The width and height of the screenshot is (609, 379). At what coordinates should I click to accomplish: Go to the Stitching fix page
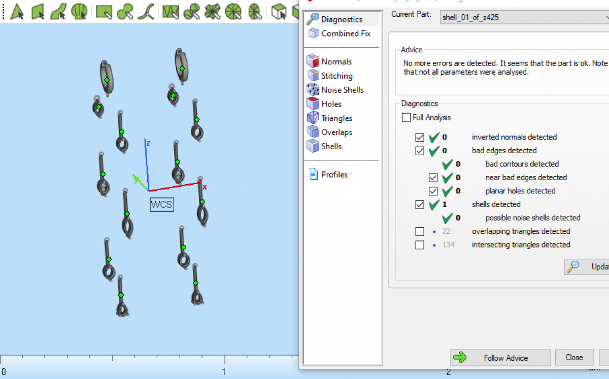(336, 76)
